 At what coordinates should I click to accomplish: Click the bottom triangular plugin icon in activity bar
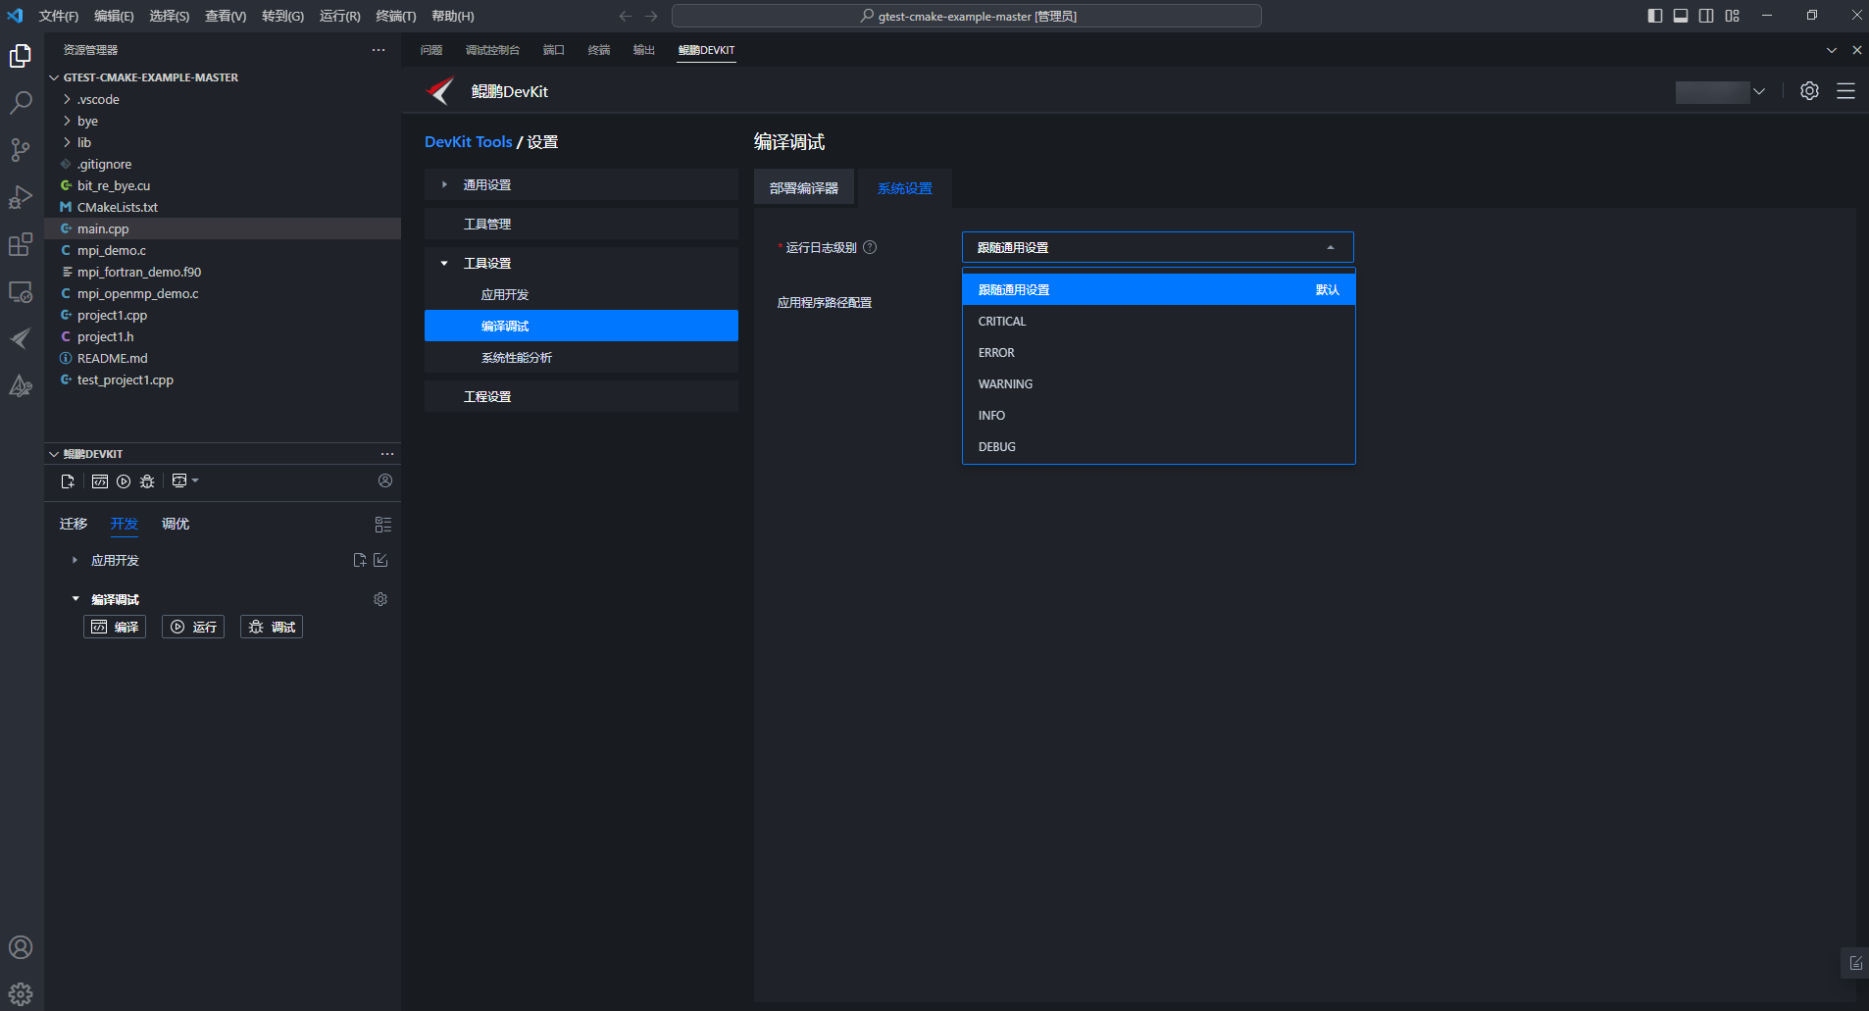tap(21, 385)
